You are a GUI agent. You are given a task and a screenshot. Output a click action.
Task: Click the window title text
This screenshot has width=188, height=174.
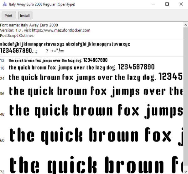pos(42,4)
